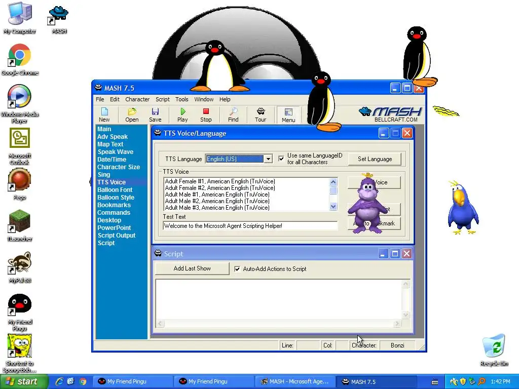Go to Main sidebar section
The image size is (519, 389).
(104, 129)
